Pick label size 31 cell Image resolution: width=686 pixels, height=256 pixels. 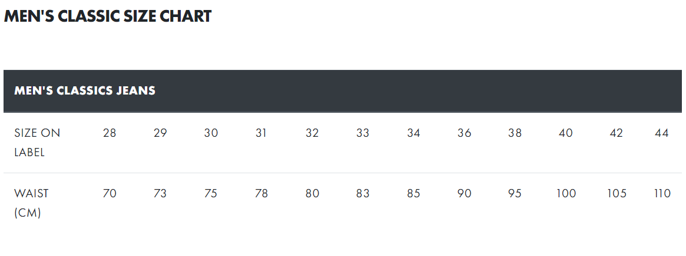coord(261,133)
